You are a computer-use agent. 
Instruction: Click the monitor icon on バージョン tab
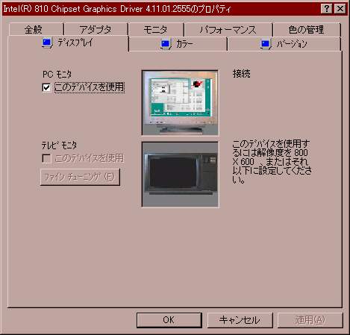(x=266, y=45)
